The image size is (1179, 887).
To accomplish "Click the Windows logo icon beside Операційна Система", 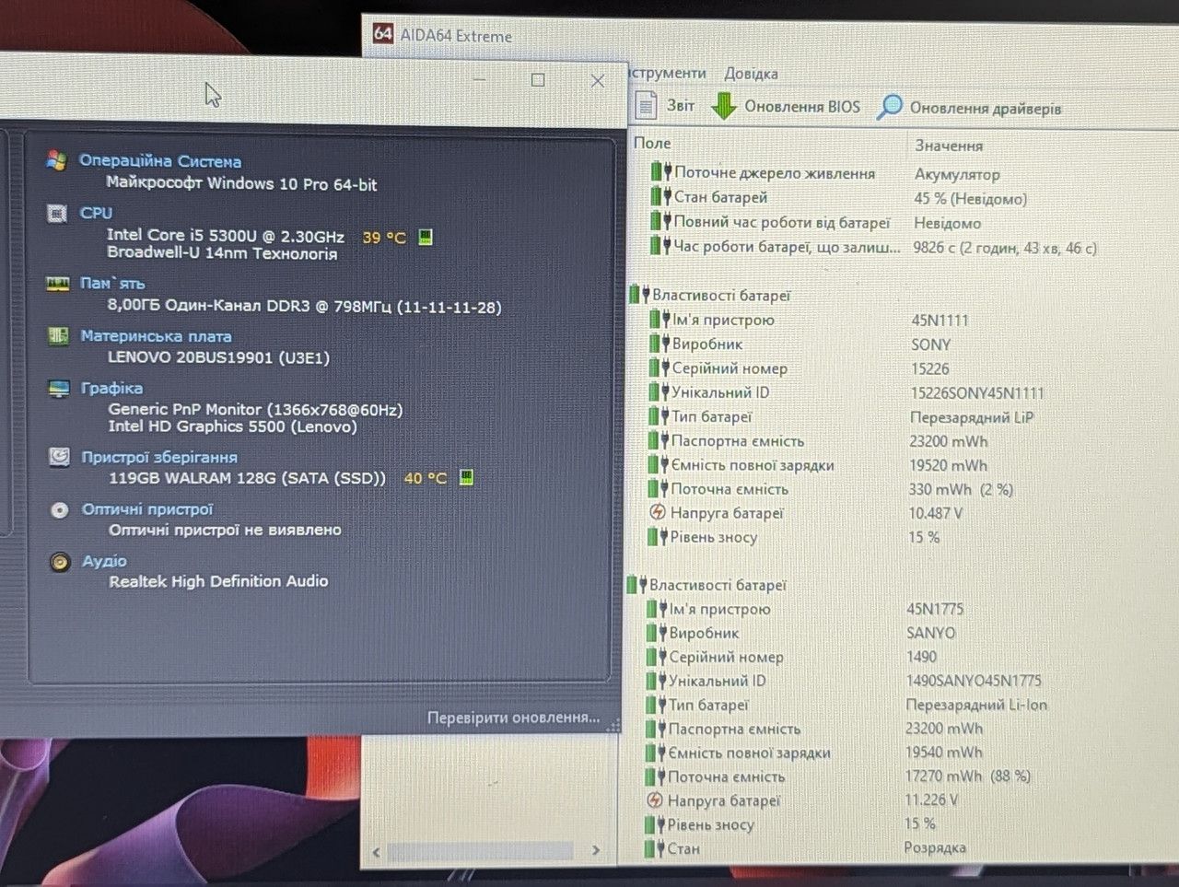I will click(56, 160).
